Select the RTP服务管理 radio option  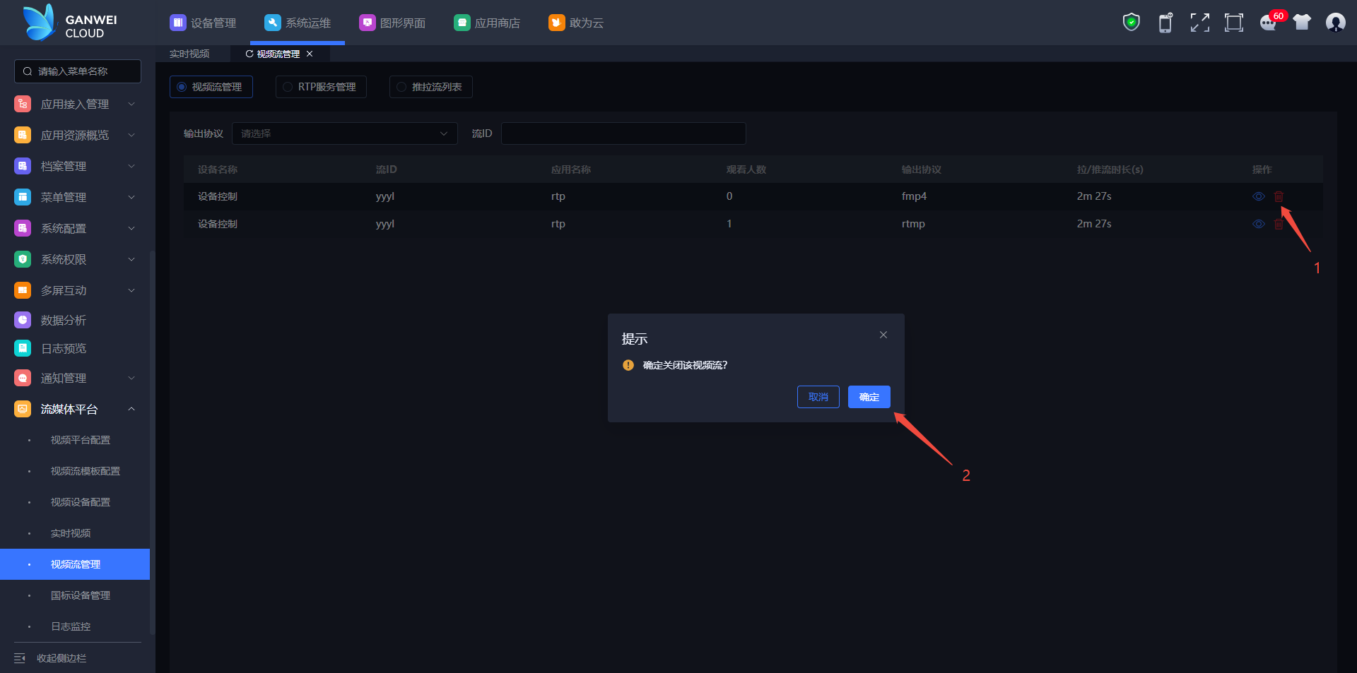[x=321, y=87]
